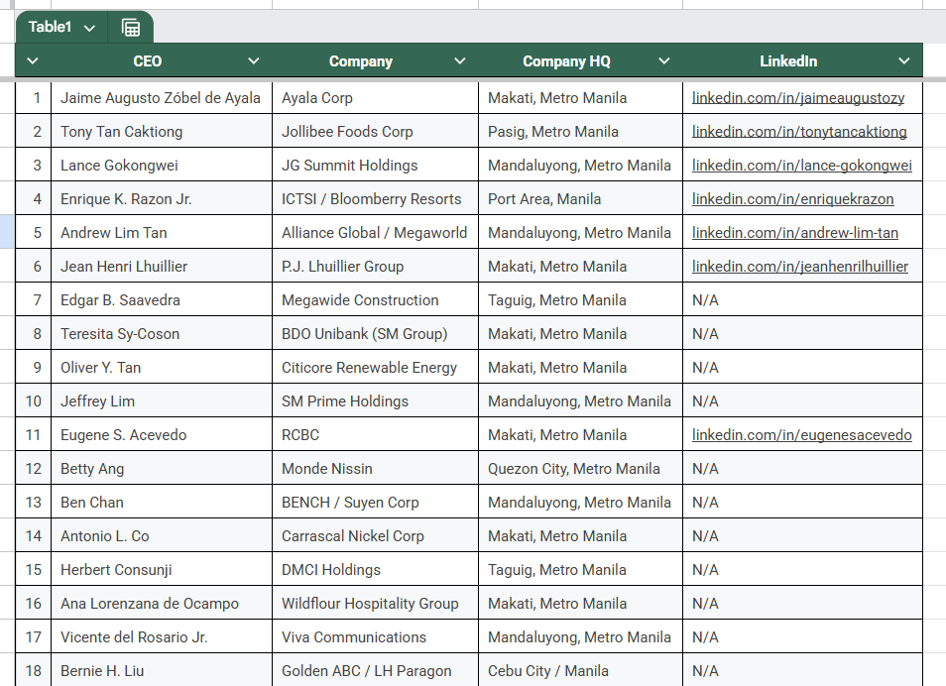Viewport: 946px width, 686px height.
Task: Select cell Andrew Lim Tan
Action: pos(162,233)
